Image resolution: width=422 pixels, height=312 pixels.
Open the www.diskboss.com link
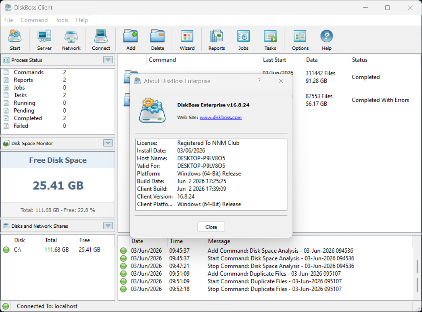[x=221, y=117]
